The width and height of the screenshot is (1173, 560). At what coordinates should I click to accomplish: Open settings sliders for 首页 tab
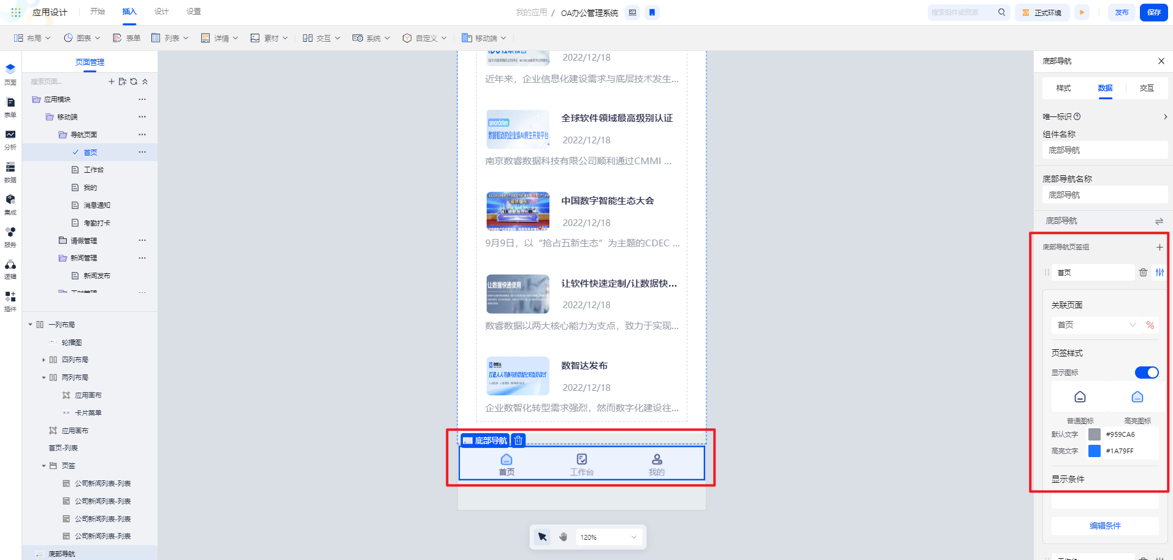click(1160, 273)
